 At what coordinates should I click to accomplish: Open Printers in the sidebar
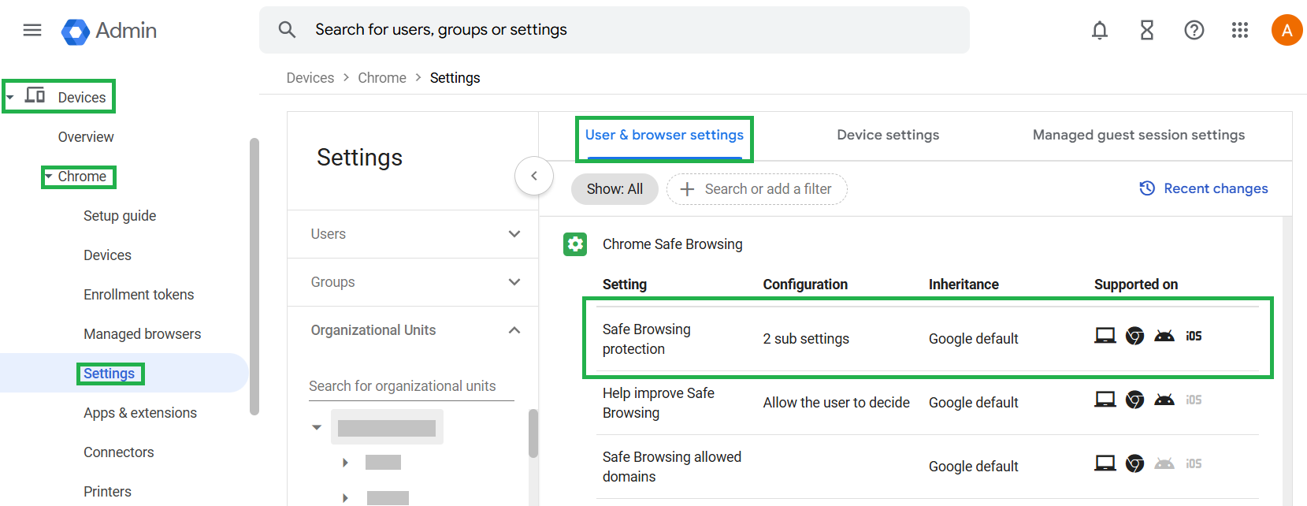tap(107, 492)
